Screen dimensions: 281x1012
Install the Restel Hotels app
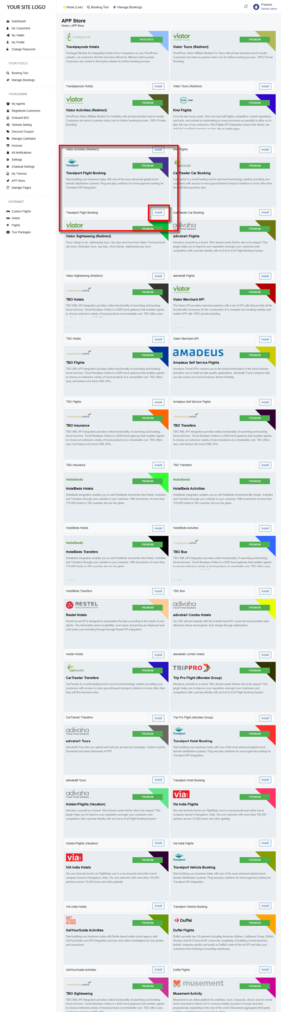coord(158,655)
